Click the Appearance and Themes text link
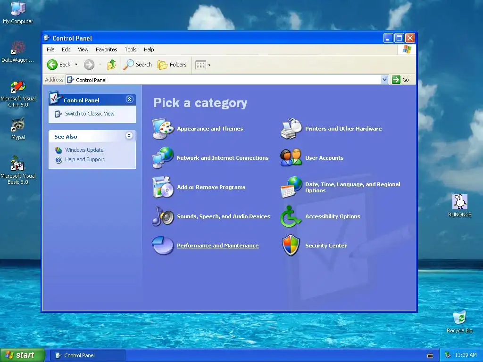 (x=210, y=129)
